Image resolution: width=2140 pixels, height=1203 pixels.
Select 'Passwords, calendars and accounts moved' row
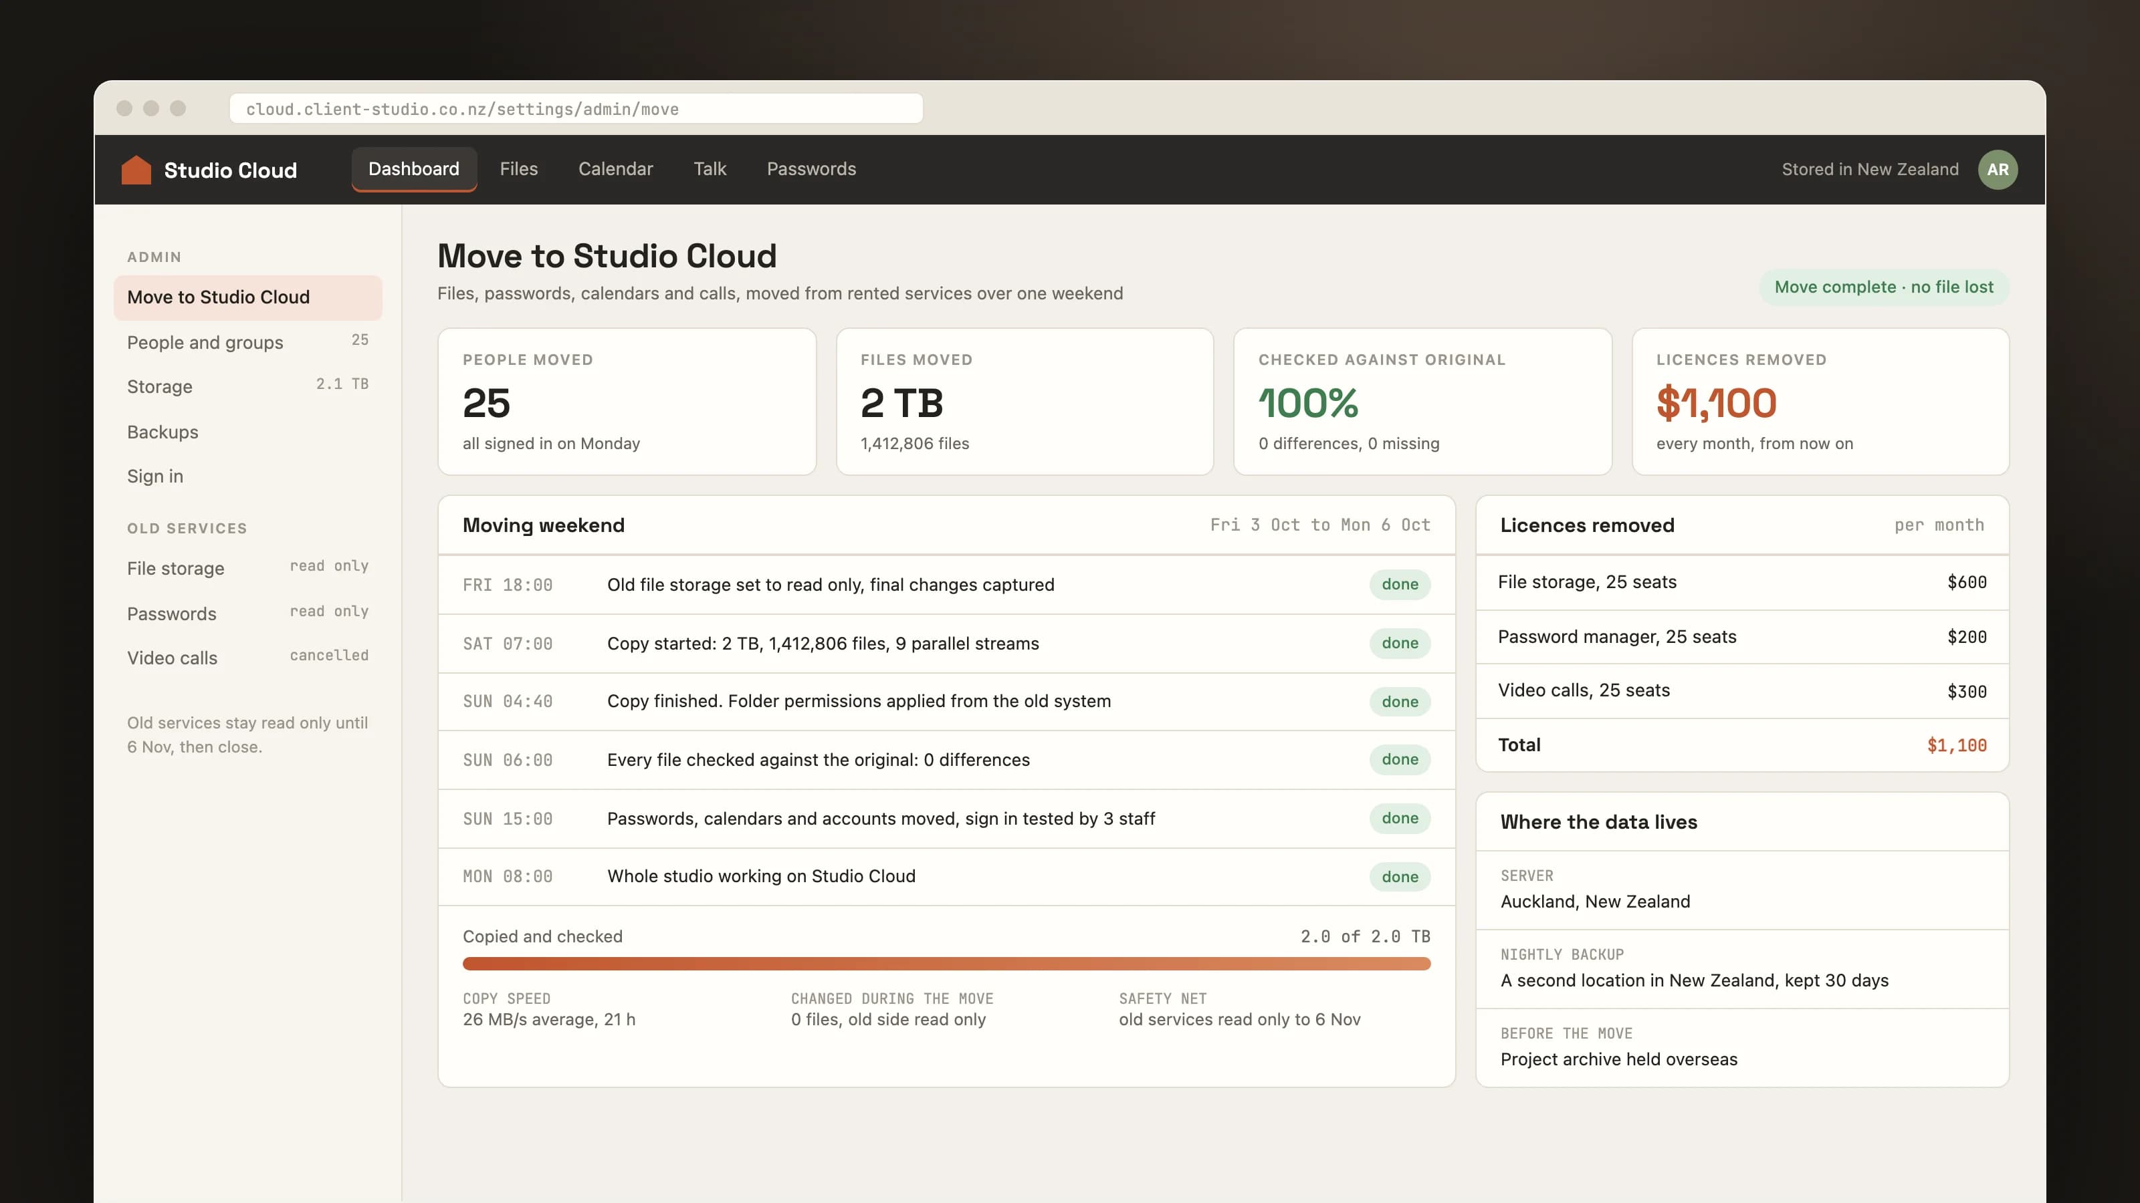(946, 819)
